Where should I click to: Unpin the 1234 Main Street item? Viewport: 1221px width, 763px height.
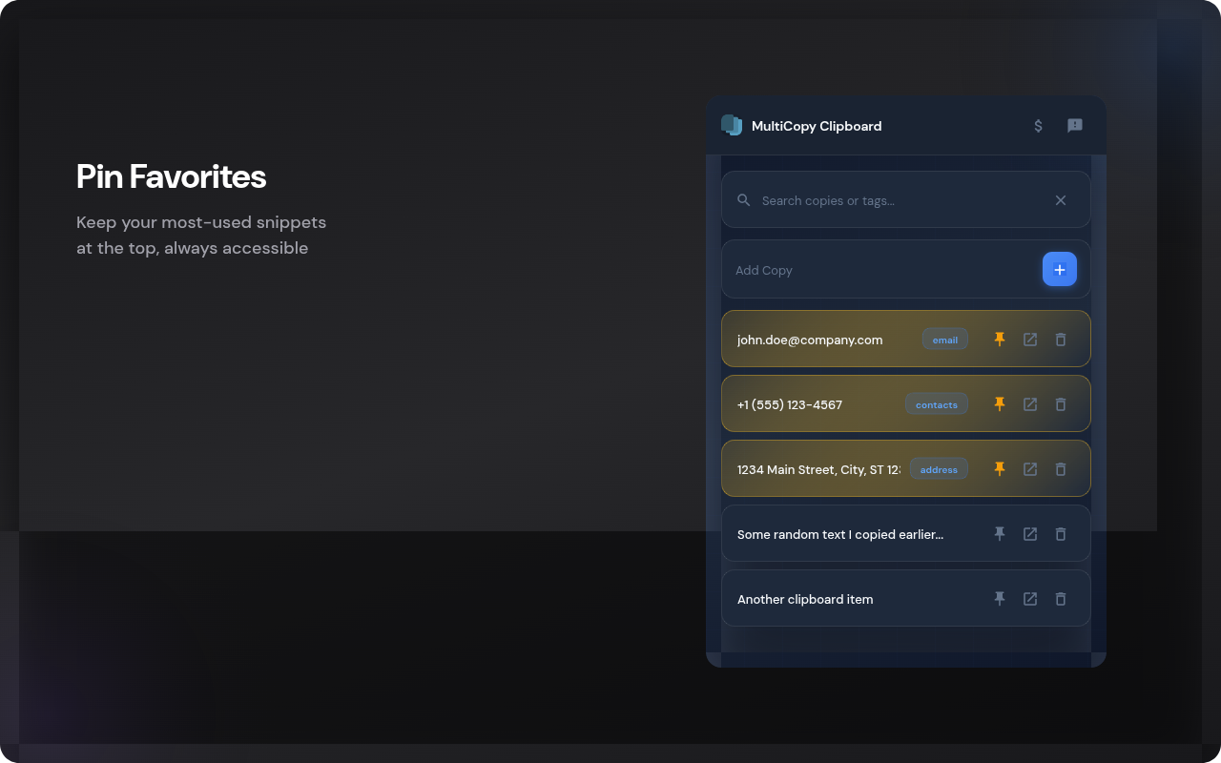tap(1000, 469)
